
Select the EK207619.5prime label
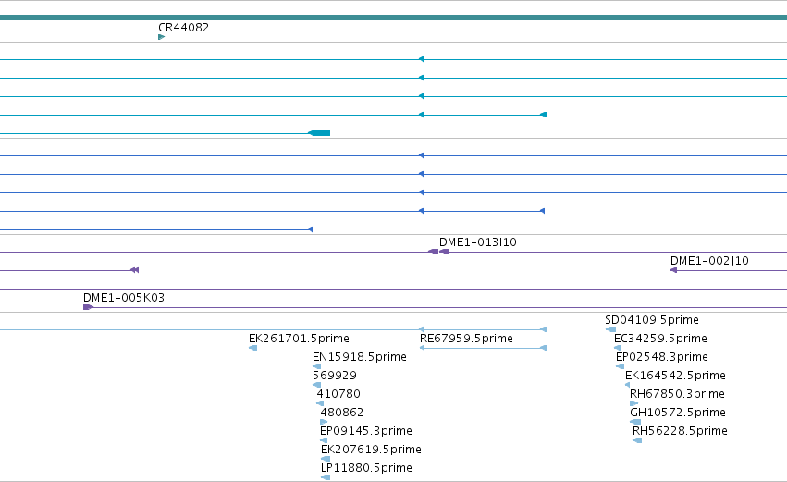(371, 450)
